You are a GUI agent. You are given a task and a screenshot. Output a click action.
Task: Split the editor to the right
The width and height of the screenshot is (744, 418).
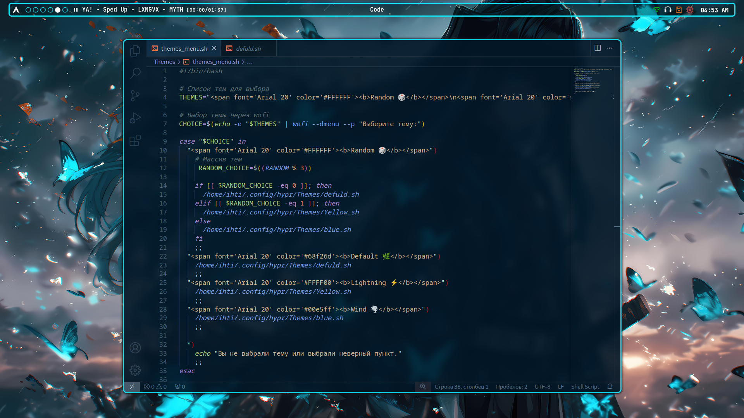[598, 48]
